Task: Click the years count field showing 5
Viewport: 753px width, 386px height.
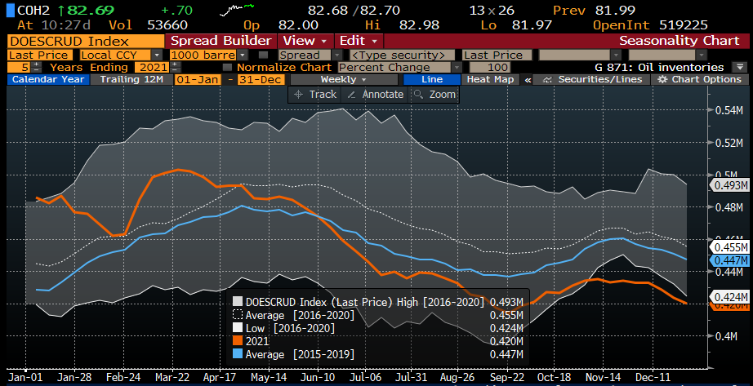Action: [20, 67]
